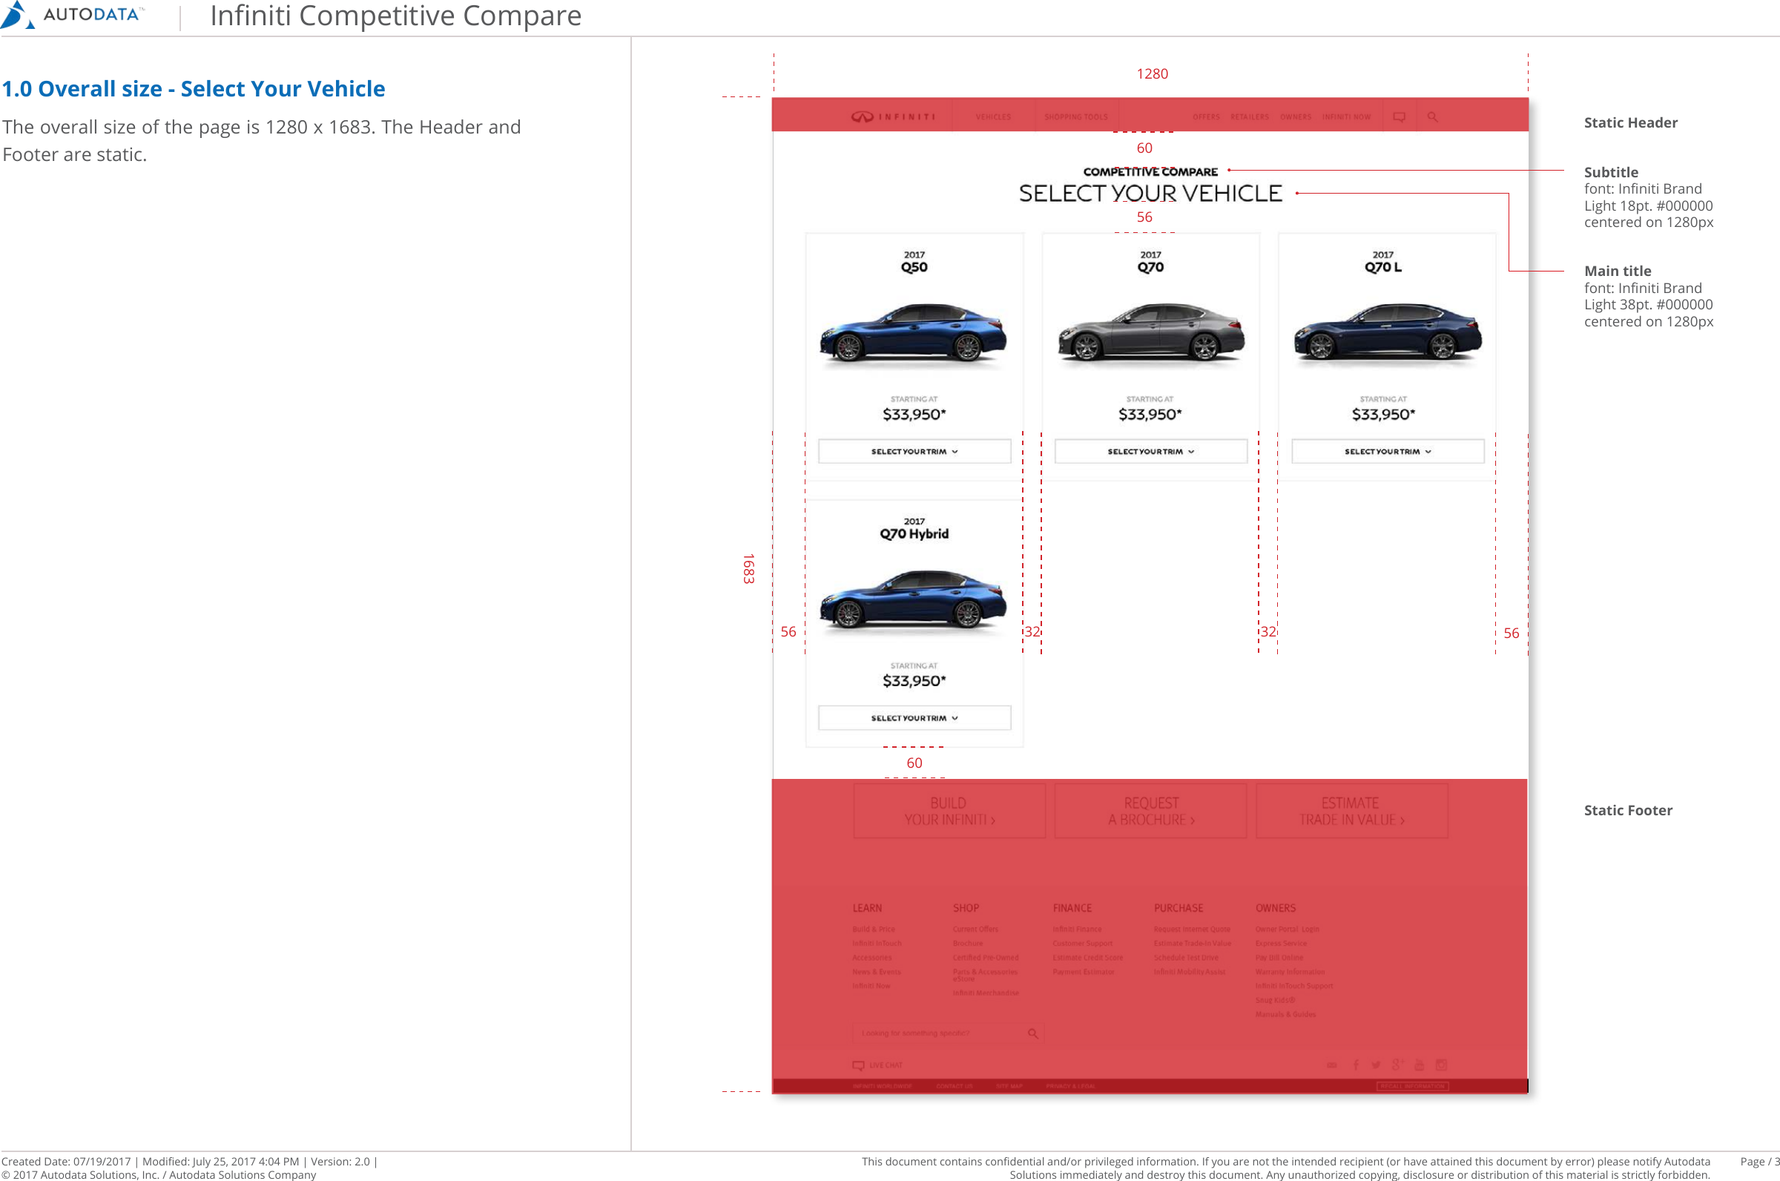
Task: Click the Recall Information button
Action: (x=1413, y=1086)
